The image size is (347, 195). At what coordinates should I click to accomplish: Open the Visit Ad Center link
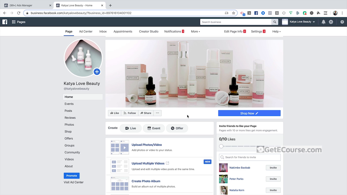(74, 182)
